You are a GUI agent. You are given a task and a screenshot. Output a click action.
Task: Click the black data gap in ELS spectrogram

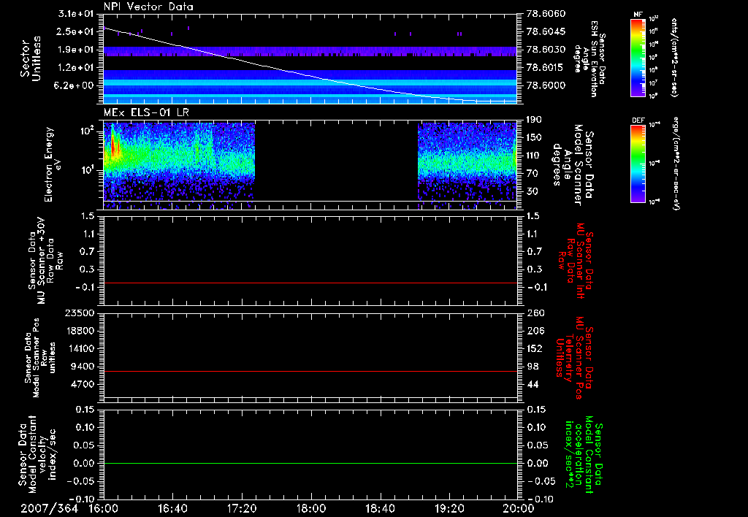pyautogui.click(x=336, y=161)
